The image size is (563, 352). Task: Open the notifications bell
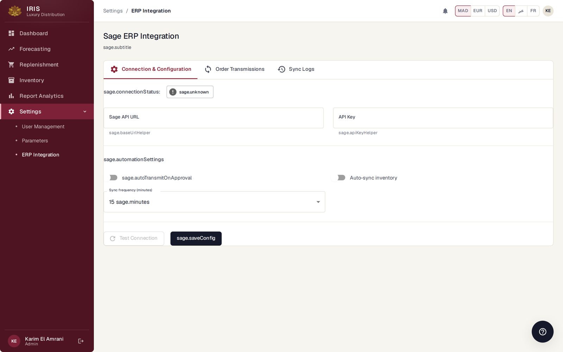[445, 11]
